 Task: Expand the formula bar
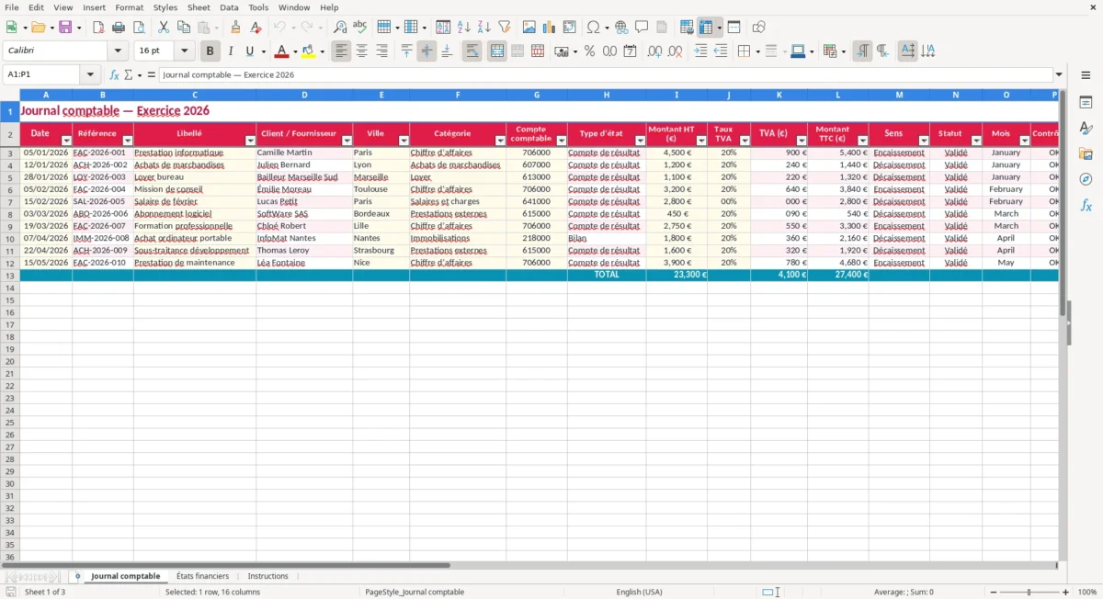click(x=1059, y=75)
